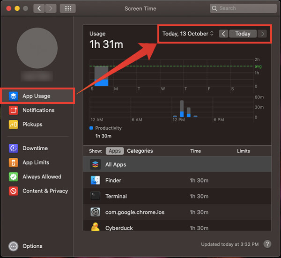Click the toolbar forward arrow
Viewport: 281px width, 258px height.
pos(51,8)
